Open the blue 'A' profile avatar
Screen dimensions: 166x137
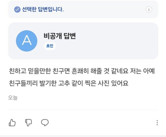pos(27,41)
